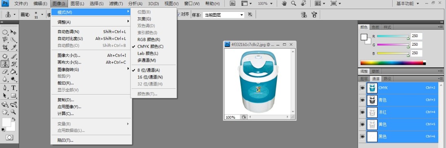Open the 滤镜(T) menu

[x=116, y=3]
